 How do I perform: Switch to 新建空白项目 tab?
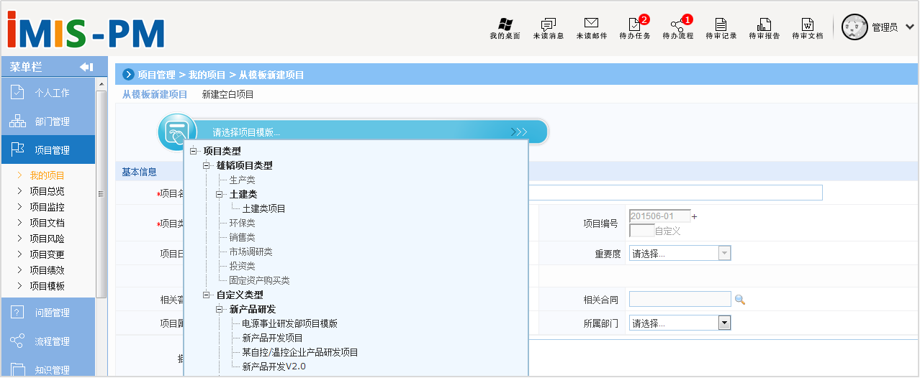coord(227,94)
